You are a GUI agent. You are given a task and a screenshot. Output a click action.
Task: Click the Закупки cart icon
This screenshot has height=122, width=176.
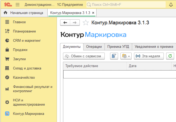[7, 59]
